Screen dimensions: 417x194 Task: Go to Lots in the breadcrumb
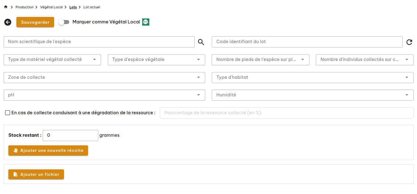click(73, 7)
